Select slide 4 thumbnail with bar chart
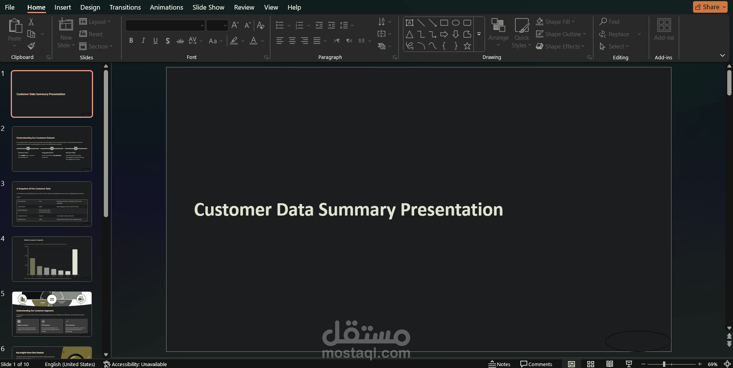The image size is (733, 368). tap(52, 259)
